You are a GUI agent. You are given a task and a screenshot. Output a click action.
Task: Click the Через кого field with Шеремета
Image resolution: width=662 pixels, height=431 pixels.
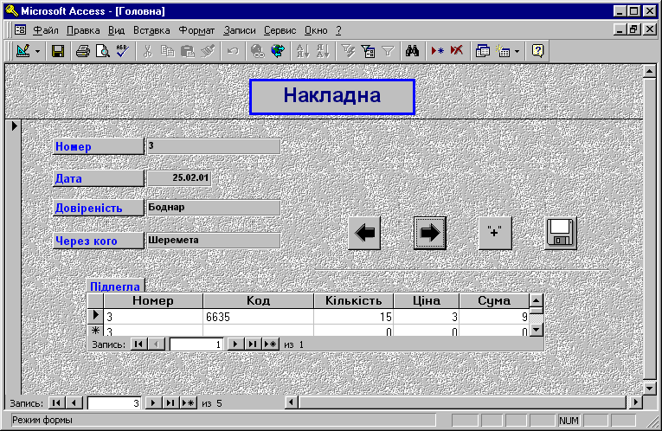click(x=213, y=241)
